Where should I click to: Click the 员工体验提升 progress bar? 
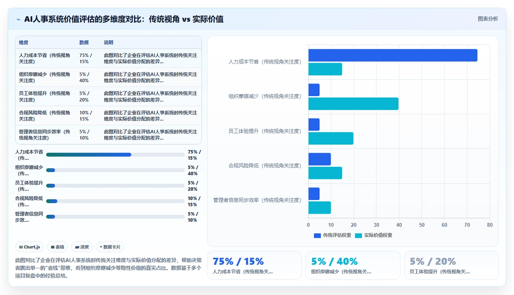click(115, 186)
